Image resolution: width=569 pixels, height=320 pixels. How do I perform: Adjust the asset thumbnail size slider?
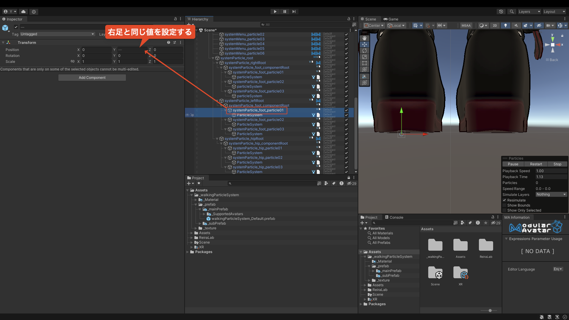pos(490,311)
